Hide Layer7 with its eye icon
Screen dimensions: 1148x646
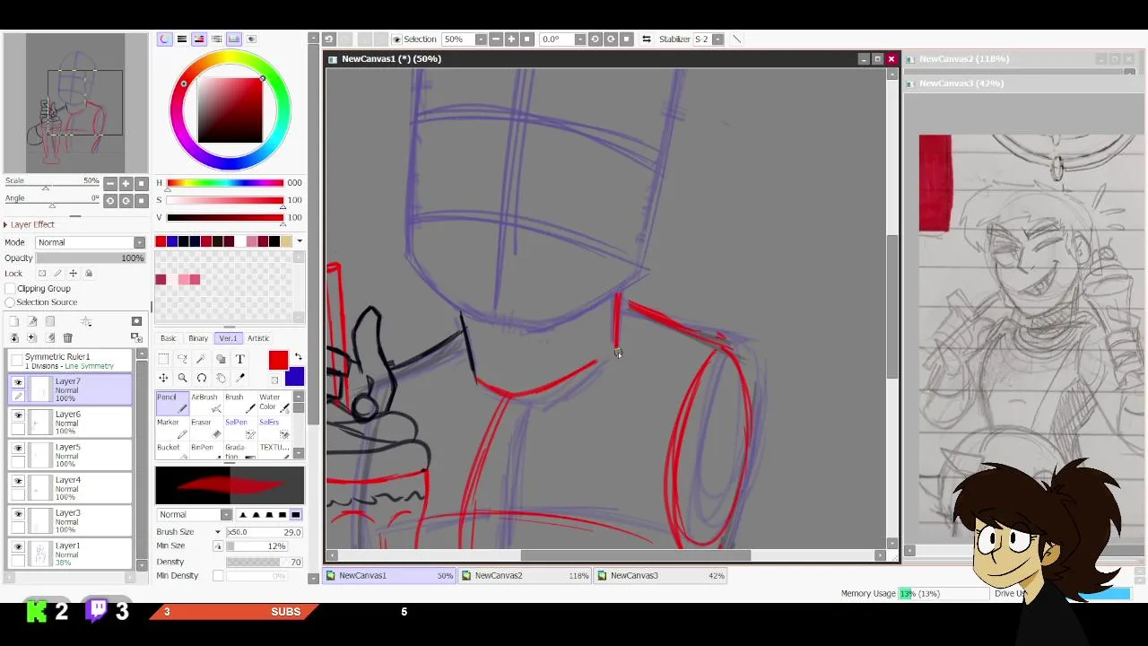[x=18, y=381]
